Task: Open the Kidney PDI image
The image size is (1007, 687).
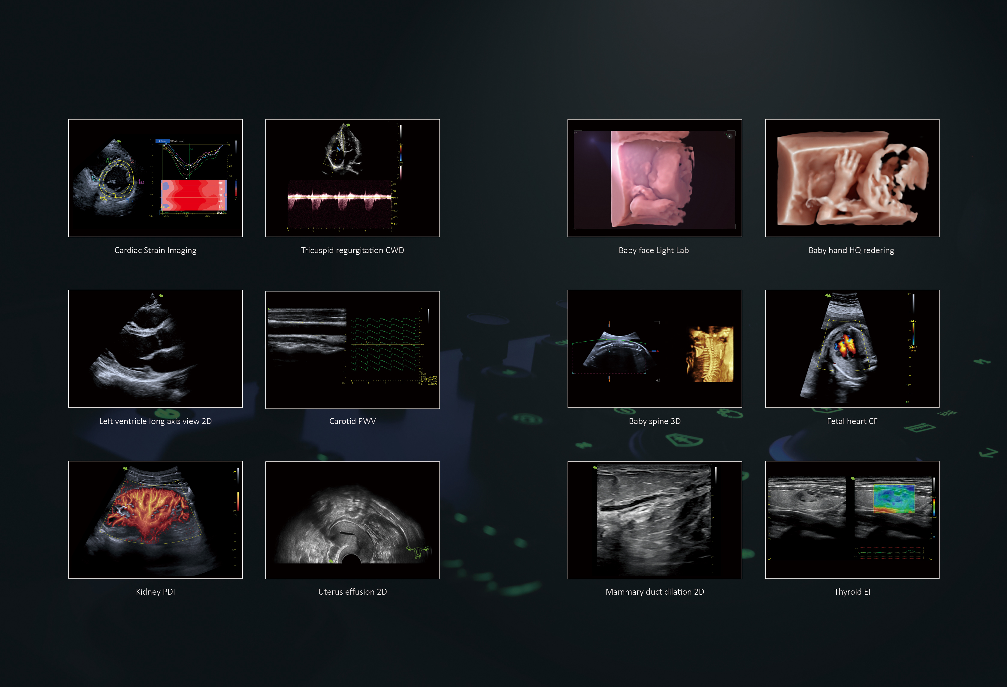Action: [155, 519]
